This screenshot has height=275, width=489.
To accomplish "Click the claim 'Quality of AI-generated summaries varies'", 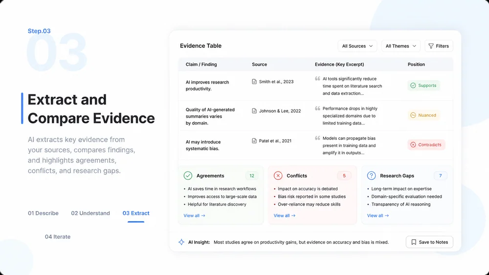I will (x=210, y=116).
